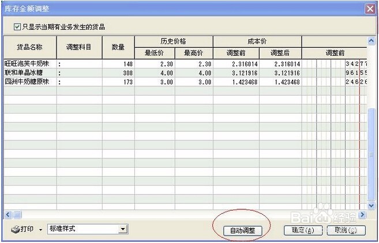This screenshot has height=243, width=379.
Task: Click horizontal scrollbar left arrow
Action: coord(8,214)
